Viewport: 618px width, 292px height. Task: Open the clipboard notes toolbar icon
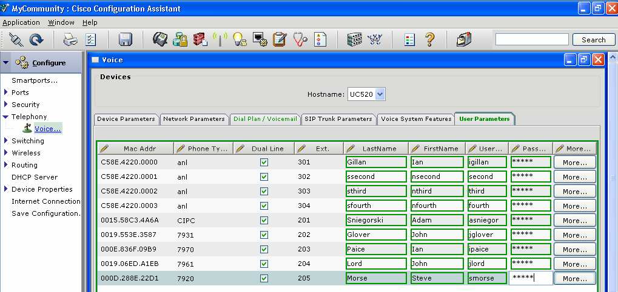(x=280, y=39)
